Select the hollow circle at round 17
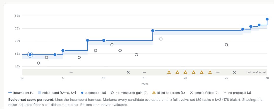This screenshot has height=109, width=274. click(x=161, y=39)
